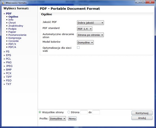Expand Automatyczne obracanie stron dropdown

point(90,35)
